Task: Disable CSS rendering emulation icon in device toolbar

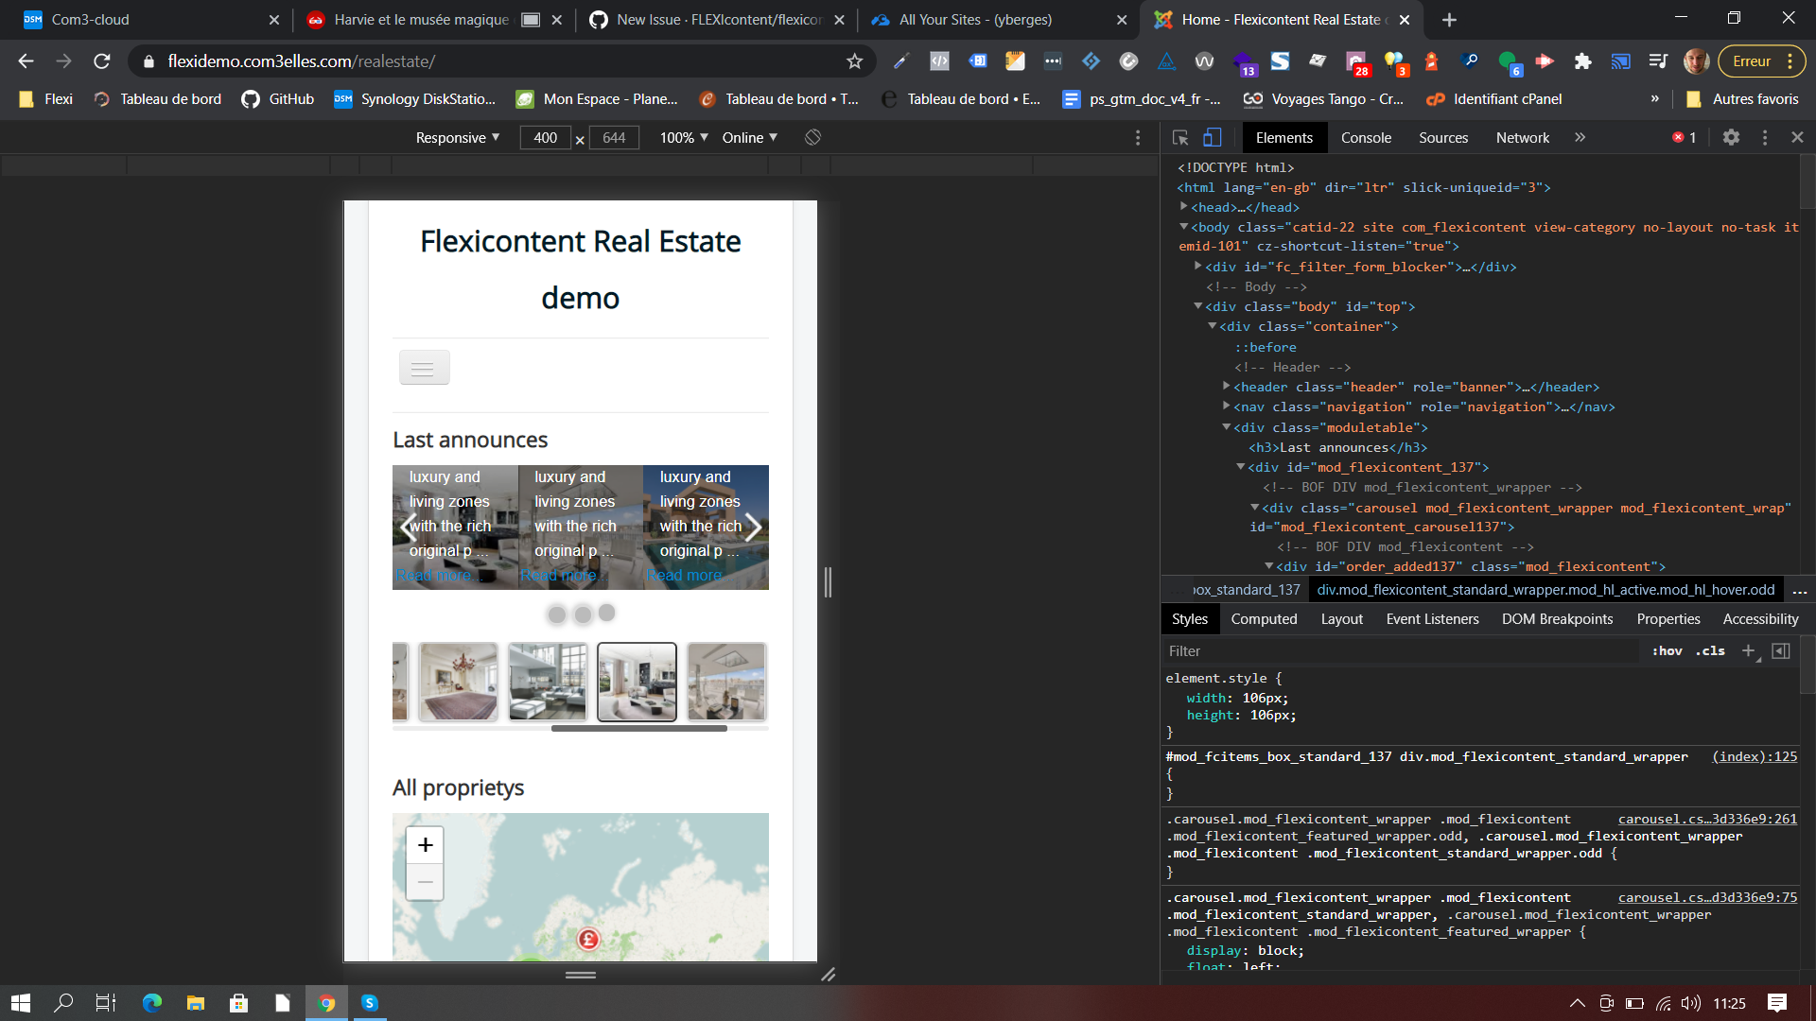Action: [x=812, y=137]
